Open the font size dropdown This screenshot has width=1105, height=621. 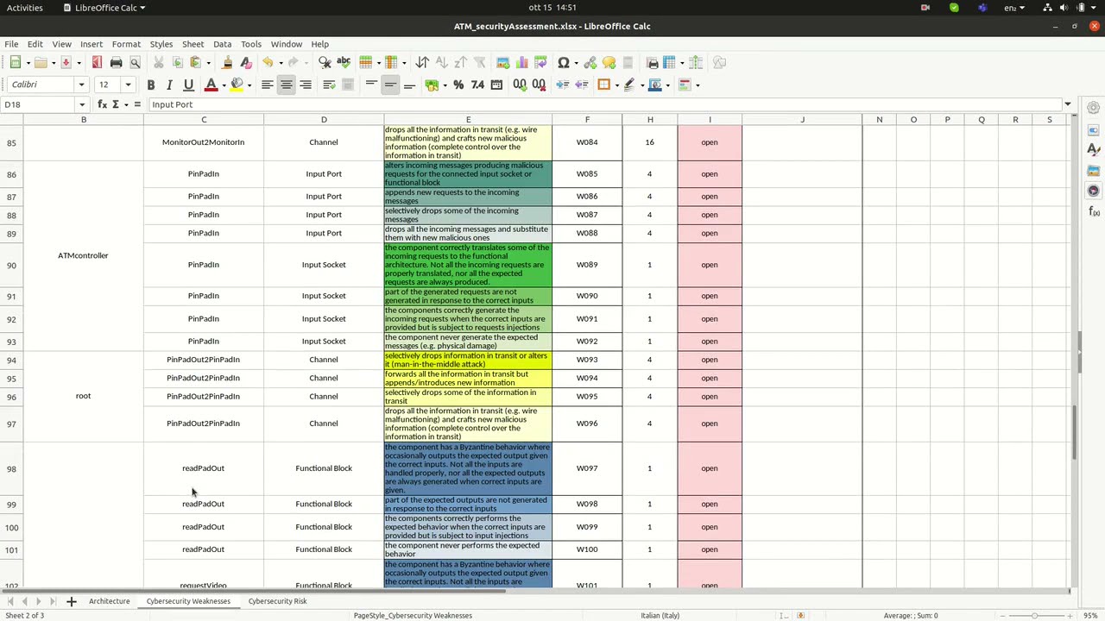128,85
